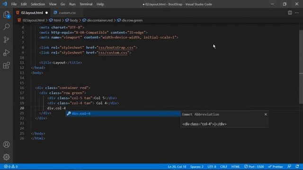This screenshot has width=303, height=170.
Task: Open the Edit menu
Action: click(24, 4)
